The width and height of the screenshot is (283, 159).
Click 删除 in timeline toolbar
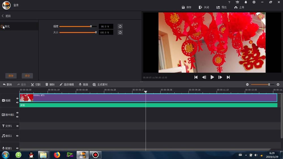50,85
